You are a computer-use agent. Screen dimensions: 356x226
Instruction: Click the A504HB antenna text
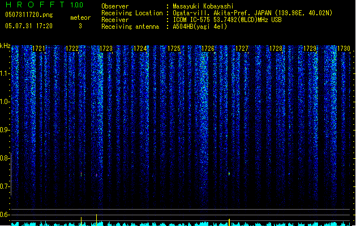click(x=200, y=27)
